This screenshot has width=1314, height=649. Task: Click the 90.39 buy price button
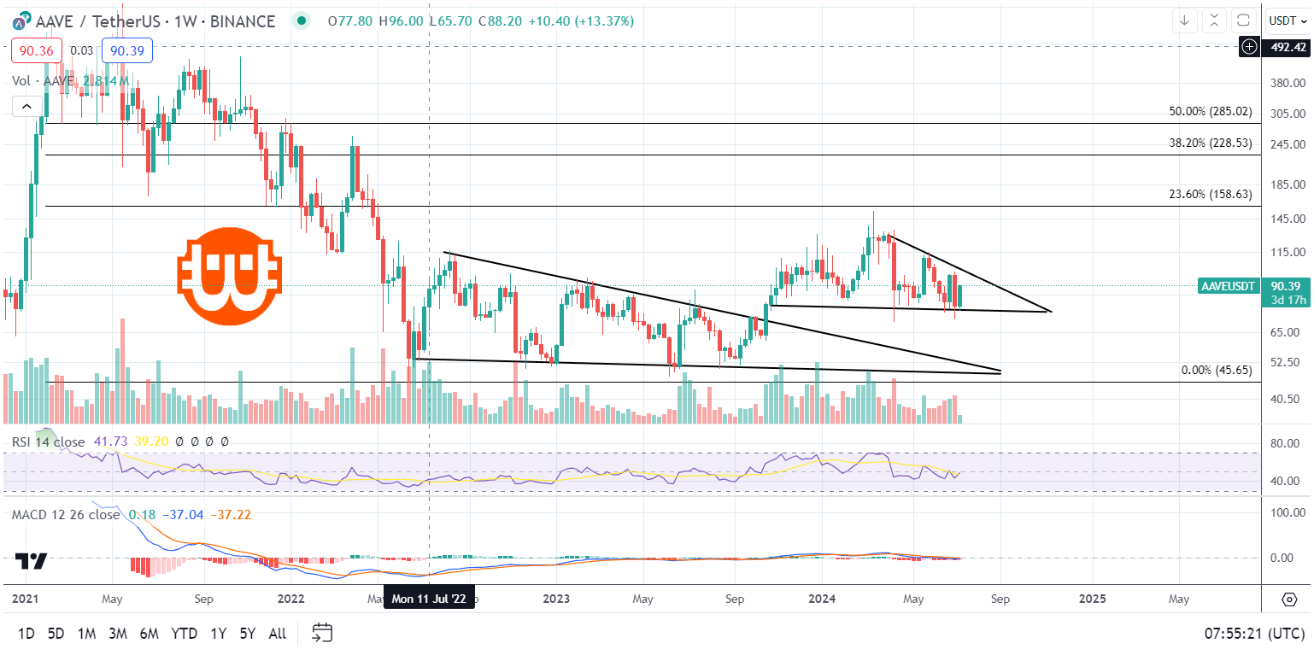(126, 51)
